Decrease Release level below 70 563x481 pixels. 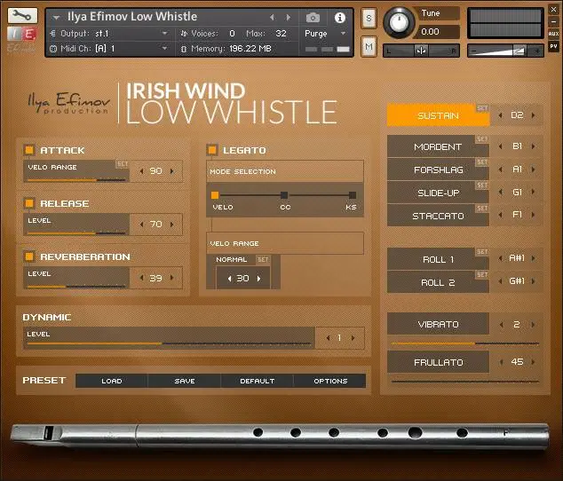[x=142, y=225]
